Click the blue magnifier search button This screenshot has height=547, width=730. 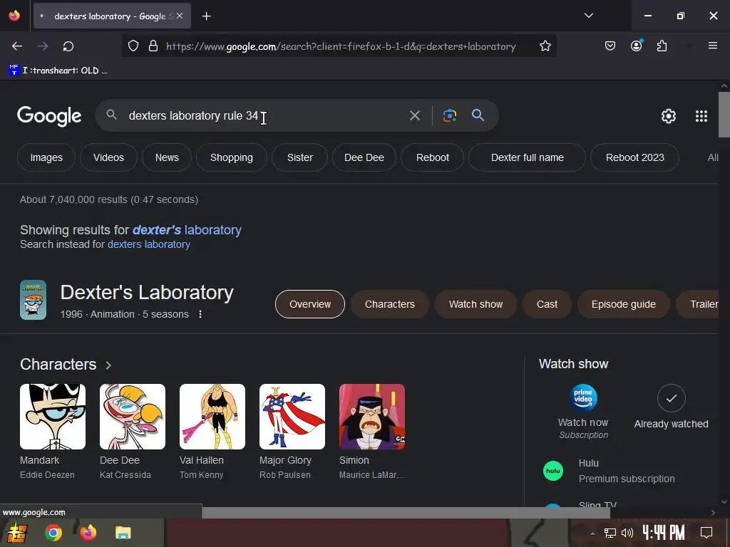pyautogui.click(x=478, y=115)
